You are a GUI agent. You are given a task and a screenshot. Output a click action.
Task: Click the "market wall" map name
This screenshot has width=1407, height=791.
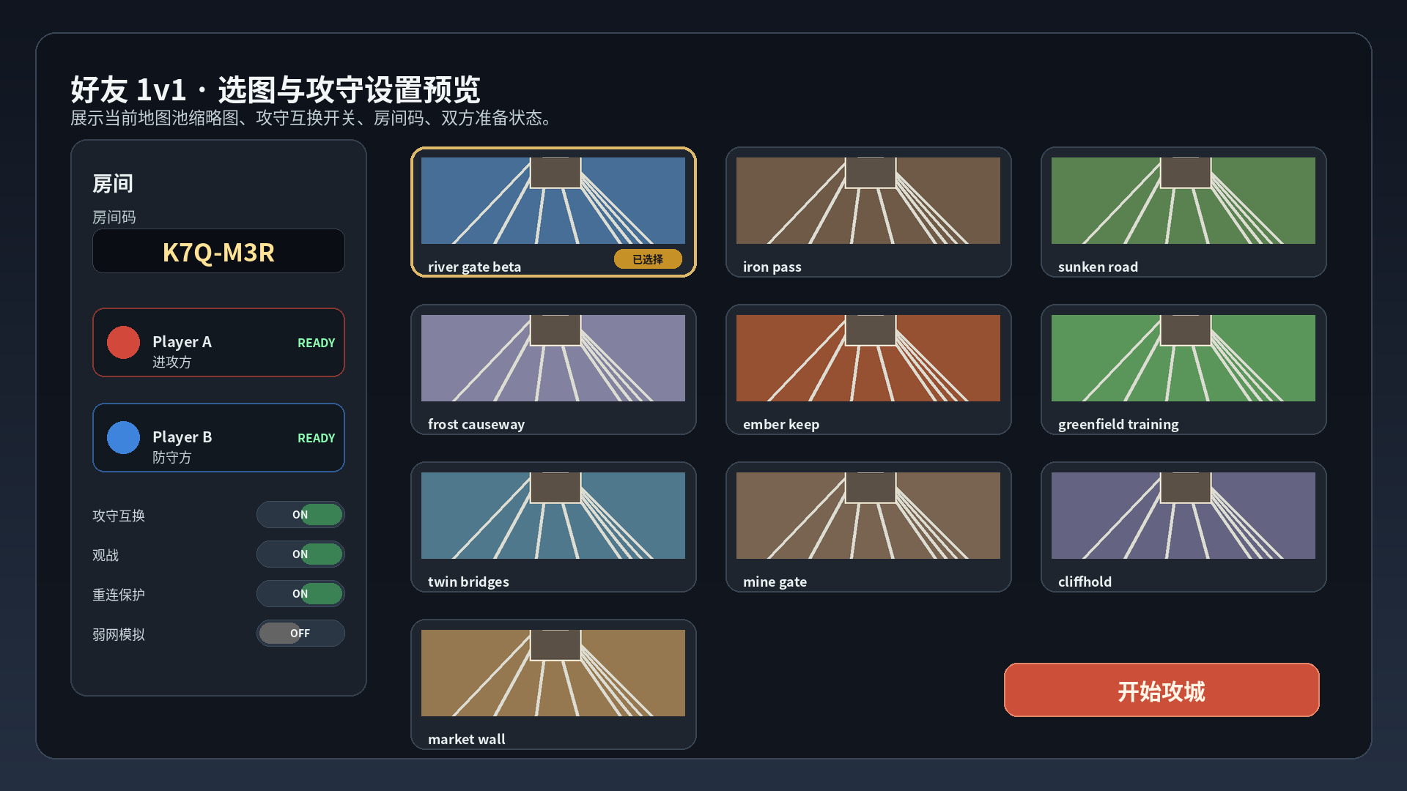tap(466, 739)
